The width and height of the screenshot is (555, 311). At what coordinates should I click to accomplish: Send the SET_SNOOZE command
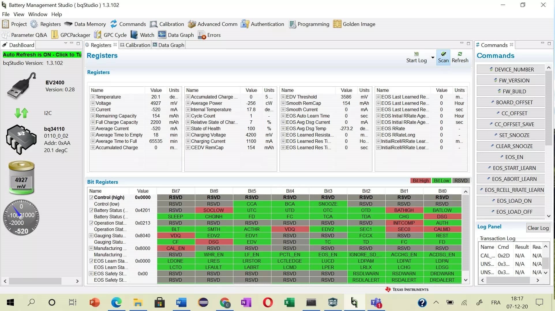[x=511, y=135]
